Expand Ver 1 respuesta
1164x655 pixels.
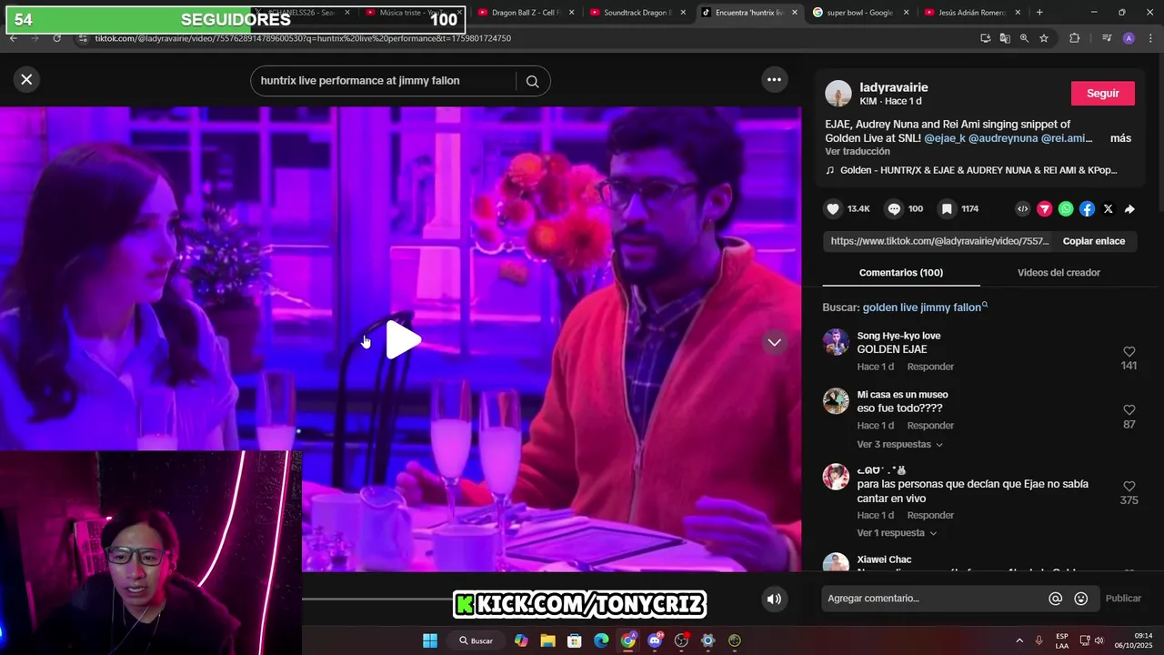[896, 533]
